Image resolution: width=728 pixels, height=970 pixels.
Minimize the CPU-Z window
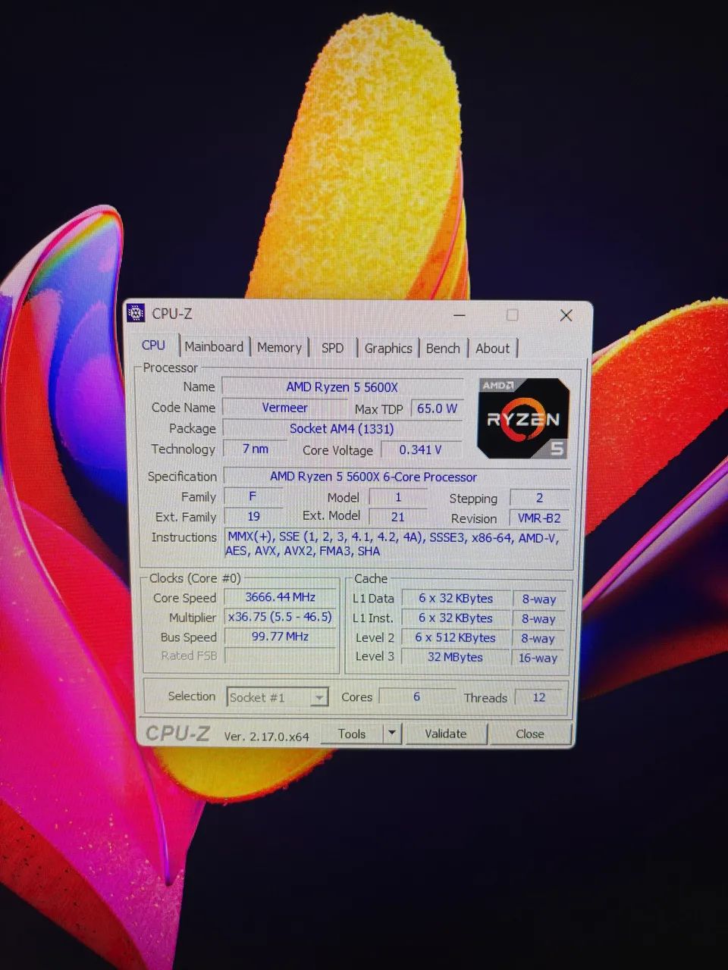[x=460, y=314]
